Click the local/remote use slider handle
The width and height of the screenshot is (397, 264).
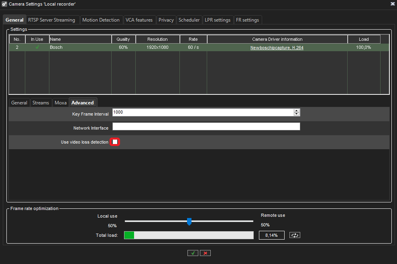click(189, 221)
